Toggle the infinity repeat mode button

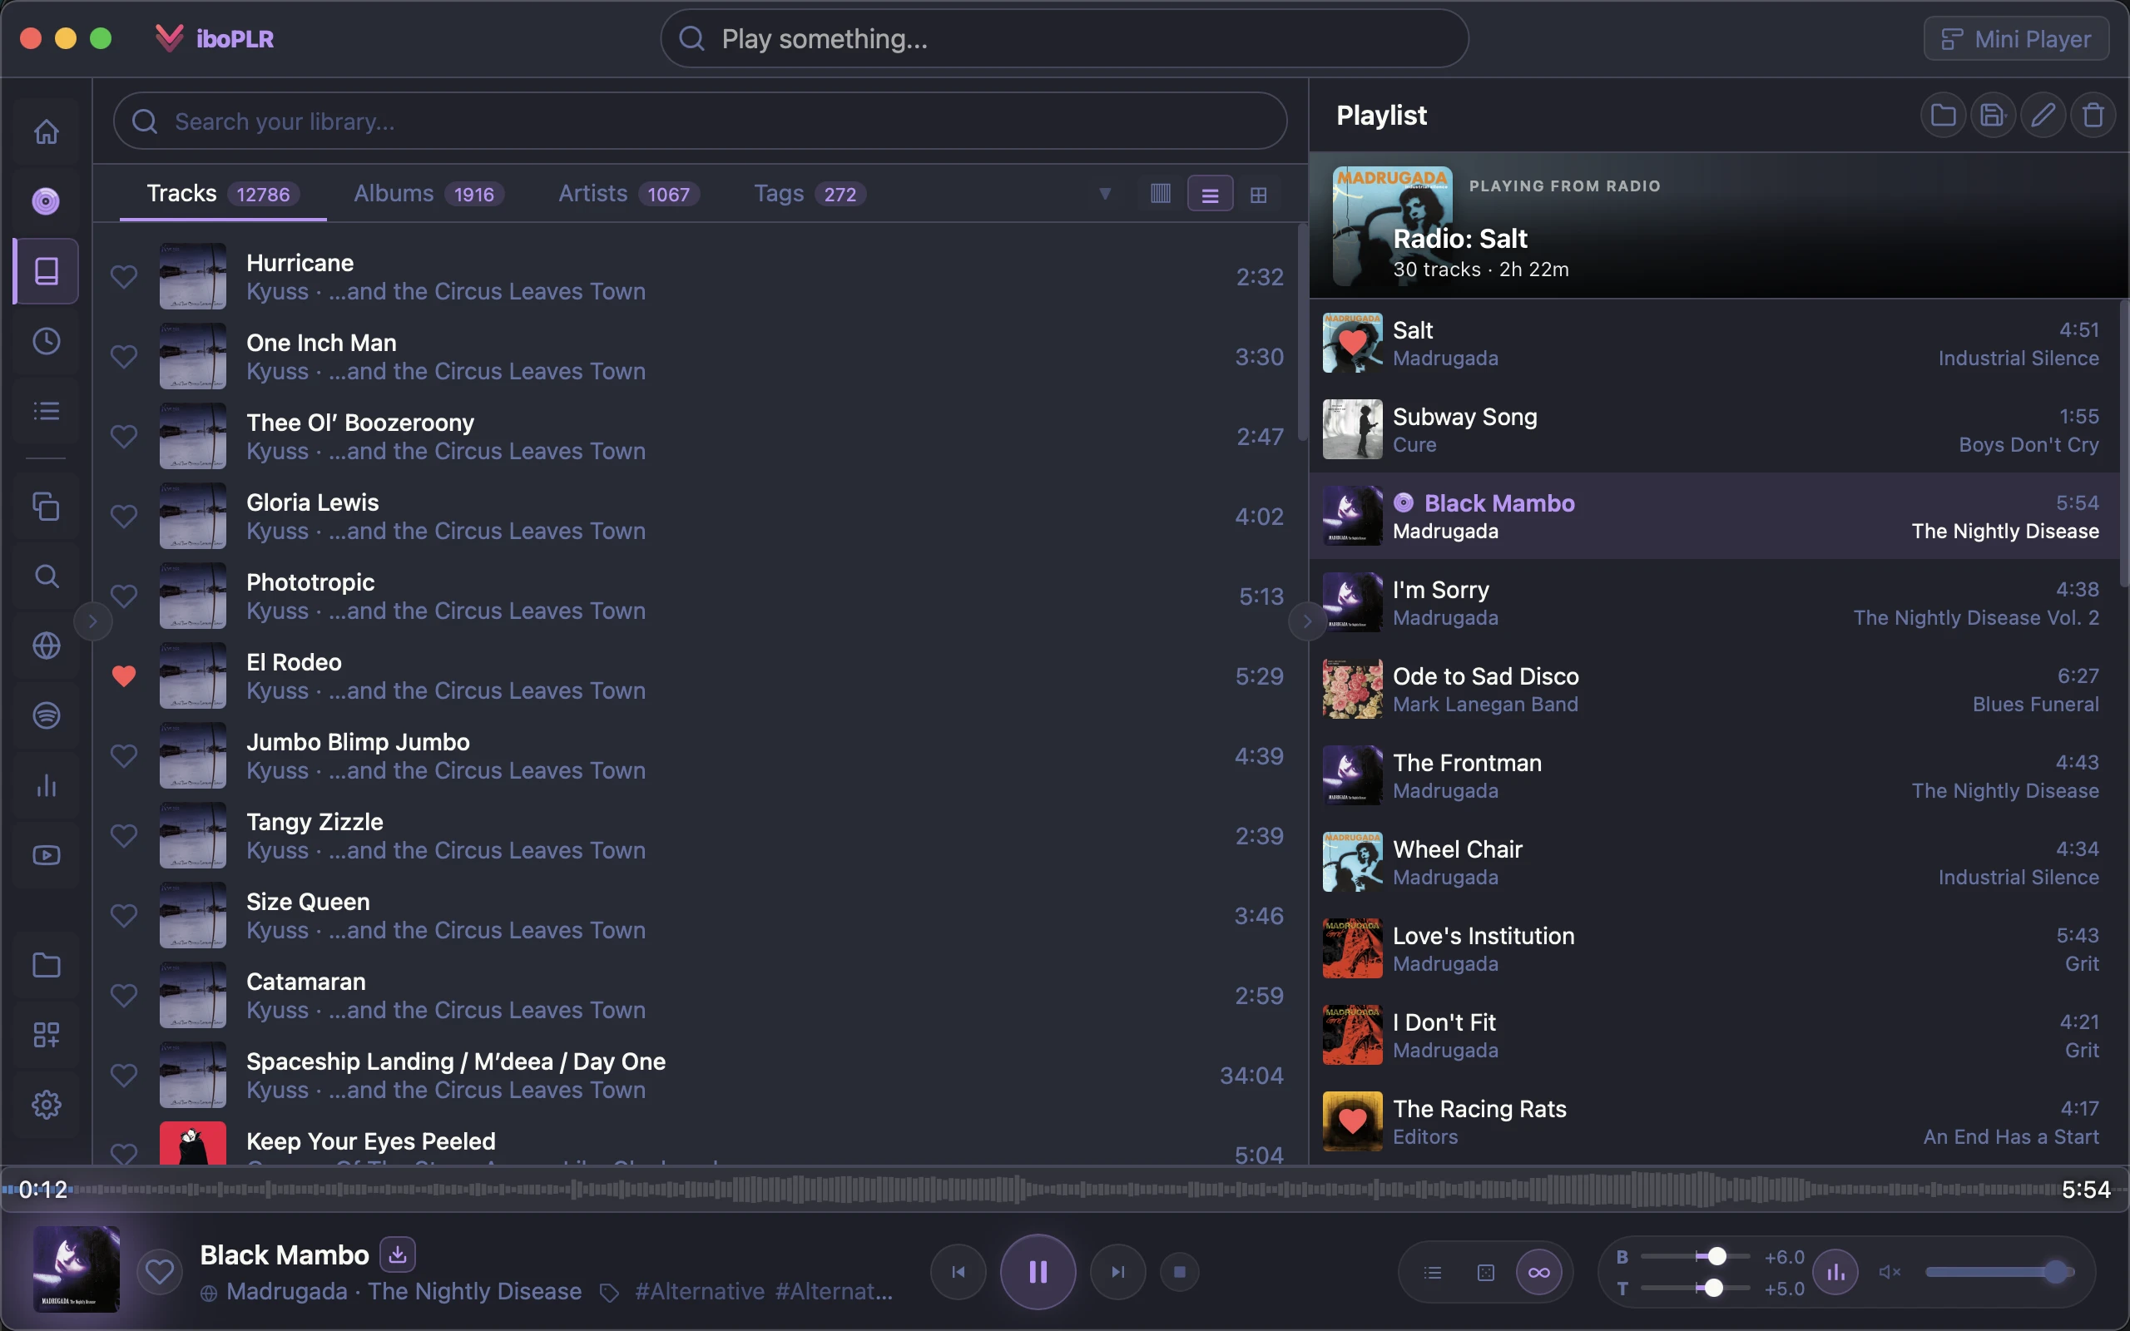point(1538,1272)
